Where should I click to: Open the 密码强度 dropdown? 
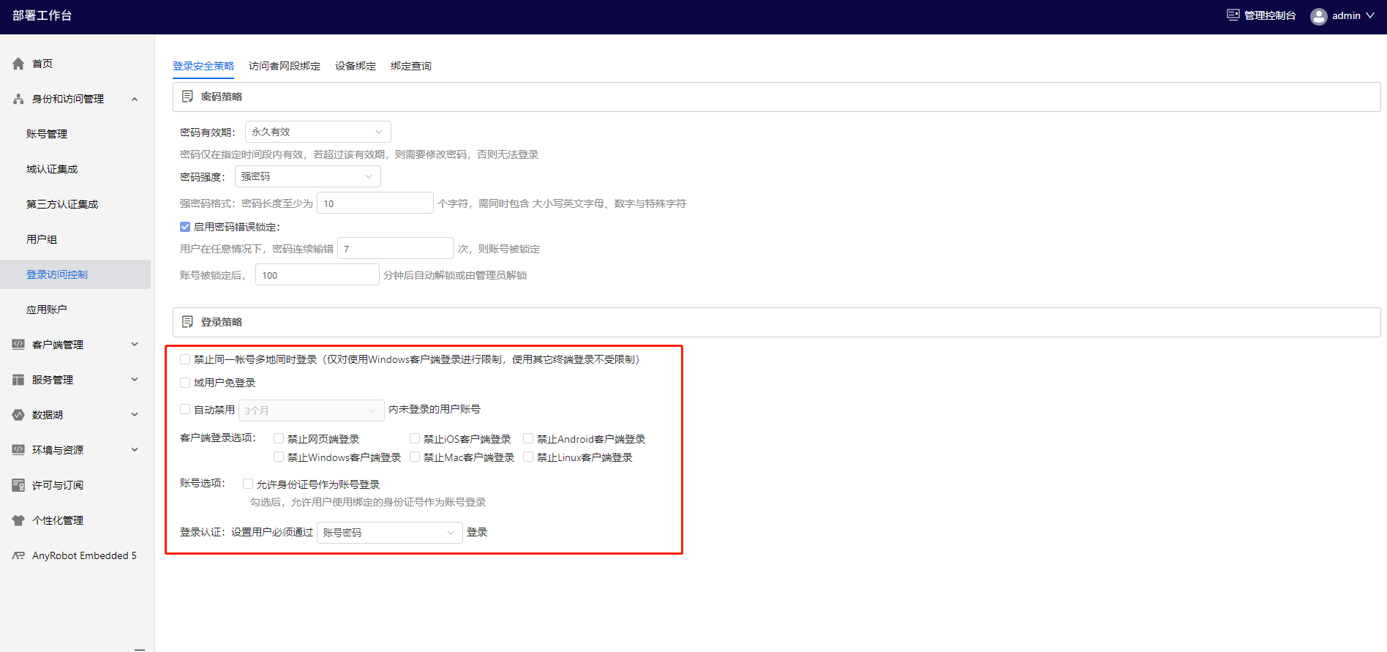click(308, 176)
